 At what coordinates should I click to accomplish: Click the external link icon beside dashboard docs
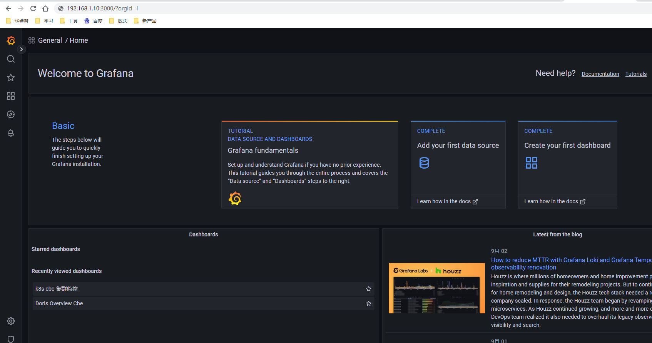[x=583, y=202]
